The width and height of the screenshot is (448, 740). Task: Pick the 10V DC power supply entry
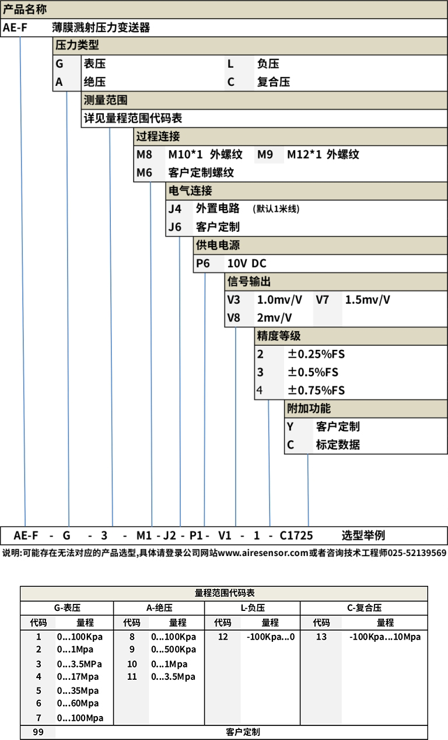point(246,263)
